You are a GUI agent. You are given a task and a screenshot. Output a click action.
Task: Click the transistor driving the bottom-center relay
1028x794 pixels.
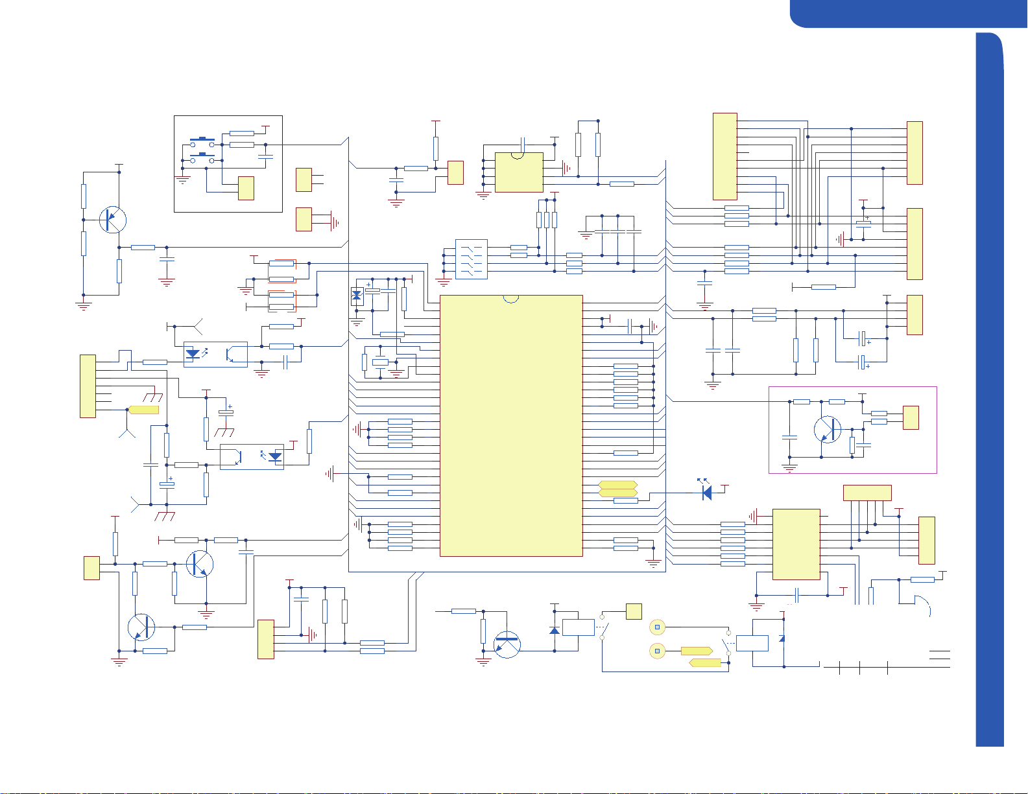click(x=507, y=644)
